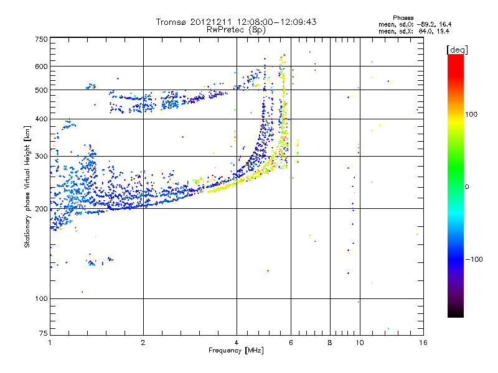This screenshot has height=373, width=498.
Task: Click the x-axis tick label '10'
Action: 360,343
